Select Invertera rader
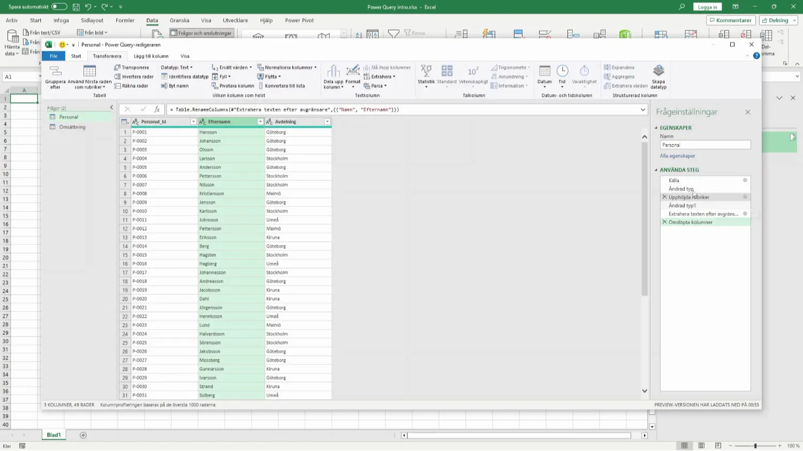 click(x=134, y=77)
